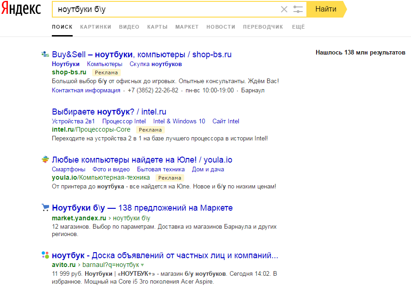Viewport: 411px width, 291px height.
Task: Click Нашлось 138 млн результатов text
Action: (x=361, y=53)
